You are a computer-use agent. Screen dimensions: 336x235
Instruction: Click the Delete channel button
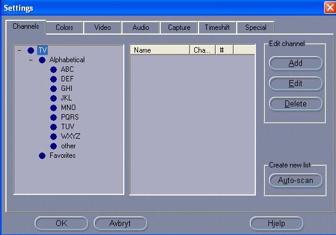[295, 104]
